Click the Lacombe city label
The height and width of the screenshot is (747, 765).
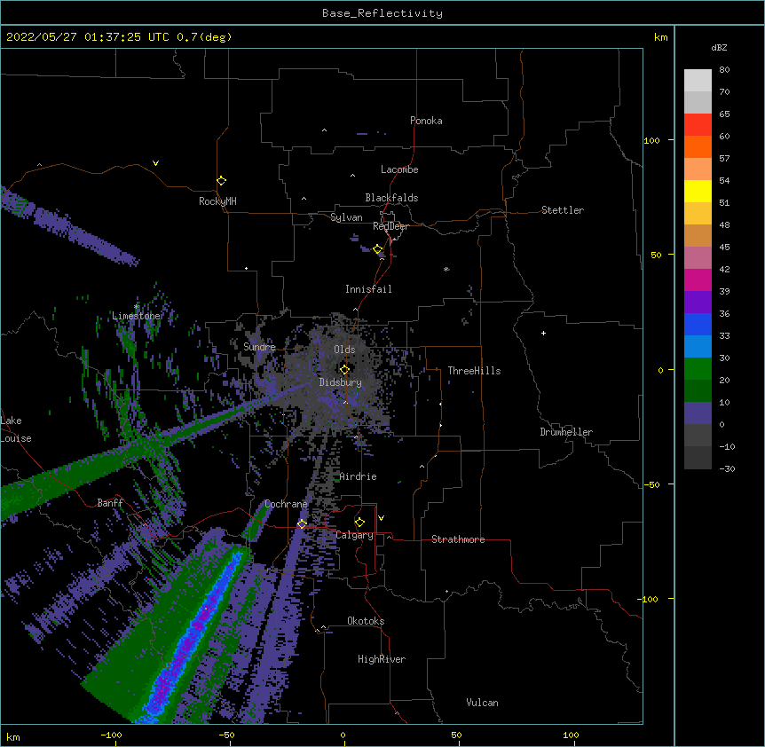(399, 169)
